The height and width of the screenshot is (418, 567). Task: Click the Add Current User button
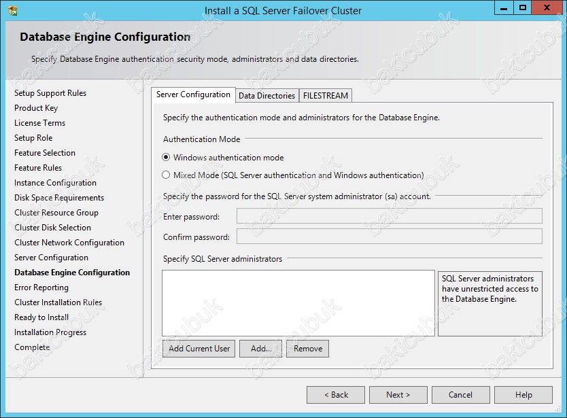coord(199,349)
